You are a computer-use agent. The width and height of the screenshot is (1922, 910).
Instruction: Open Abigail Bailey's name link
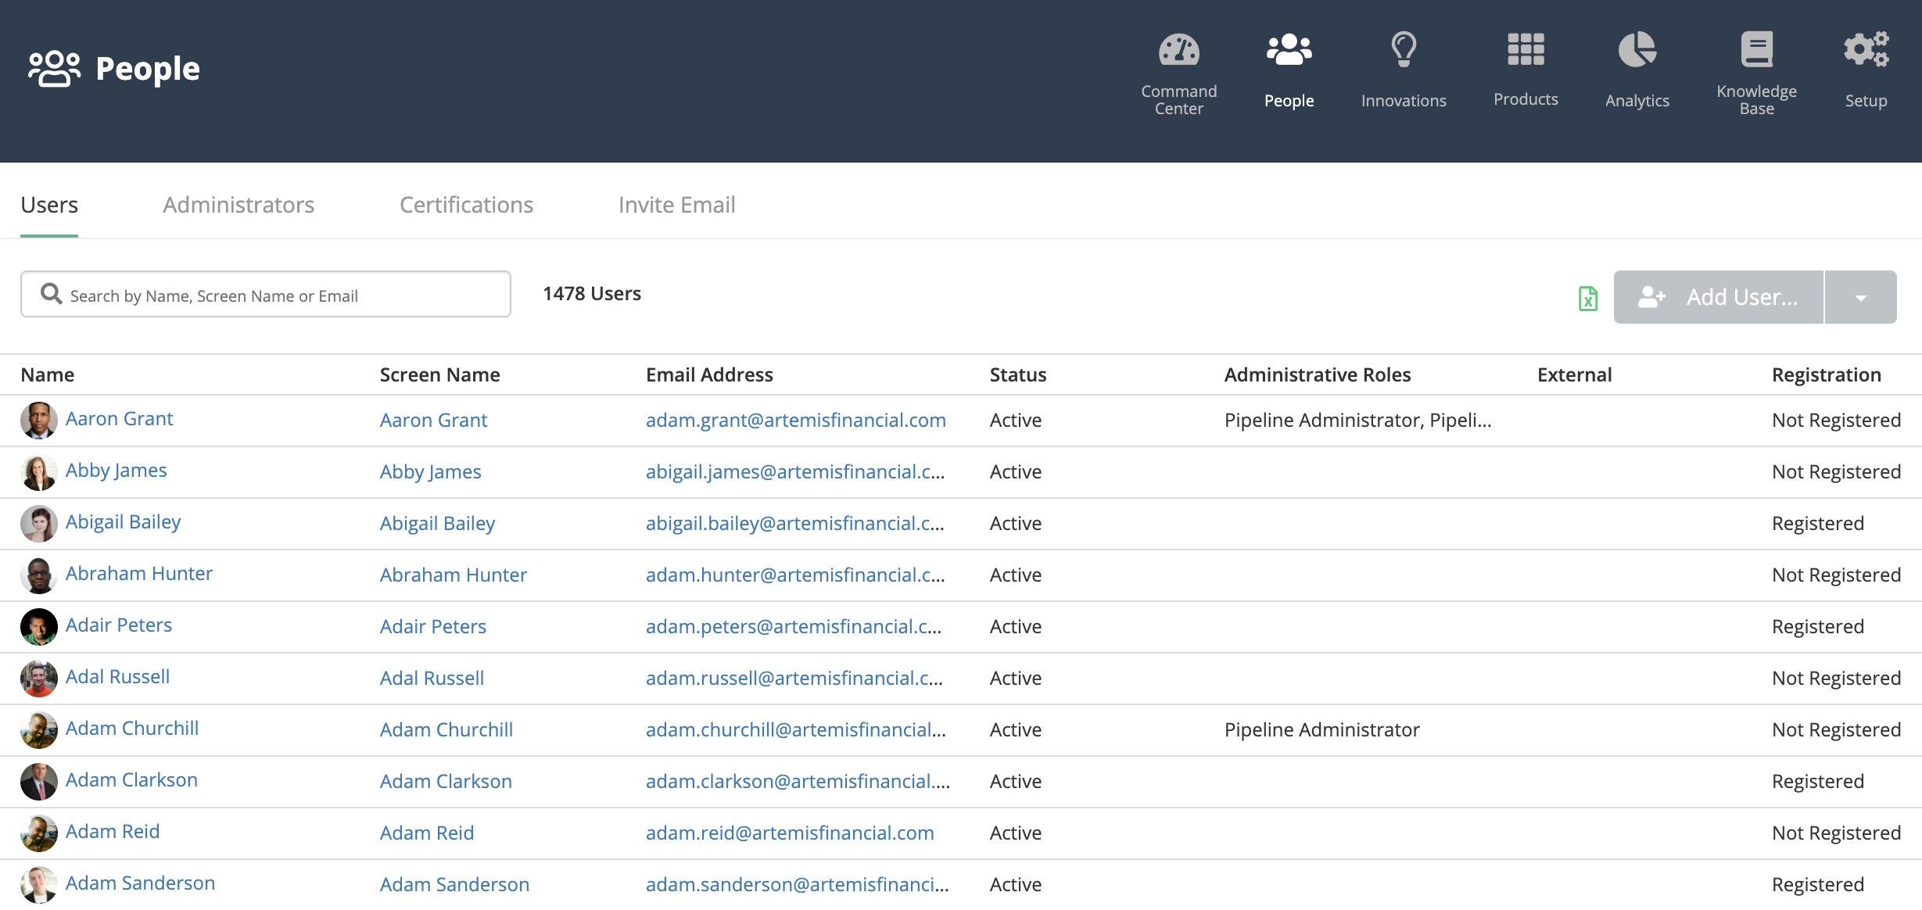pyautogui.click(x=123, y=522)
